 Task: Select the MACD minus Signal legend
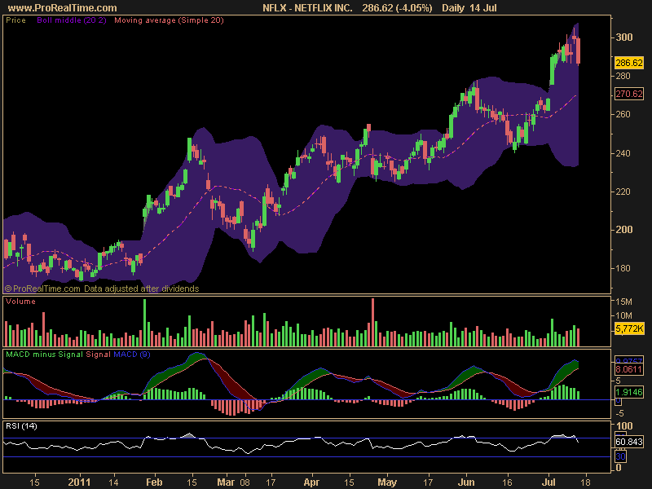45,355
